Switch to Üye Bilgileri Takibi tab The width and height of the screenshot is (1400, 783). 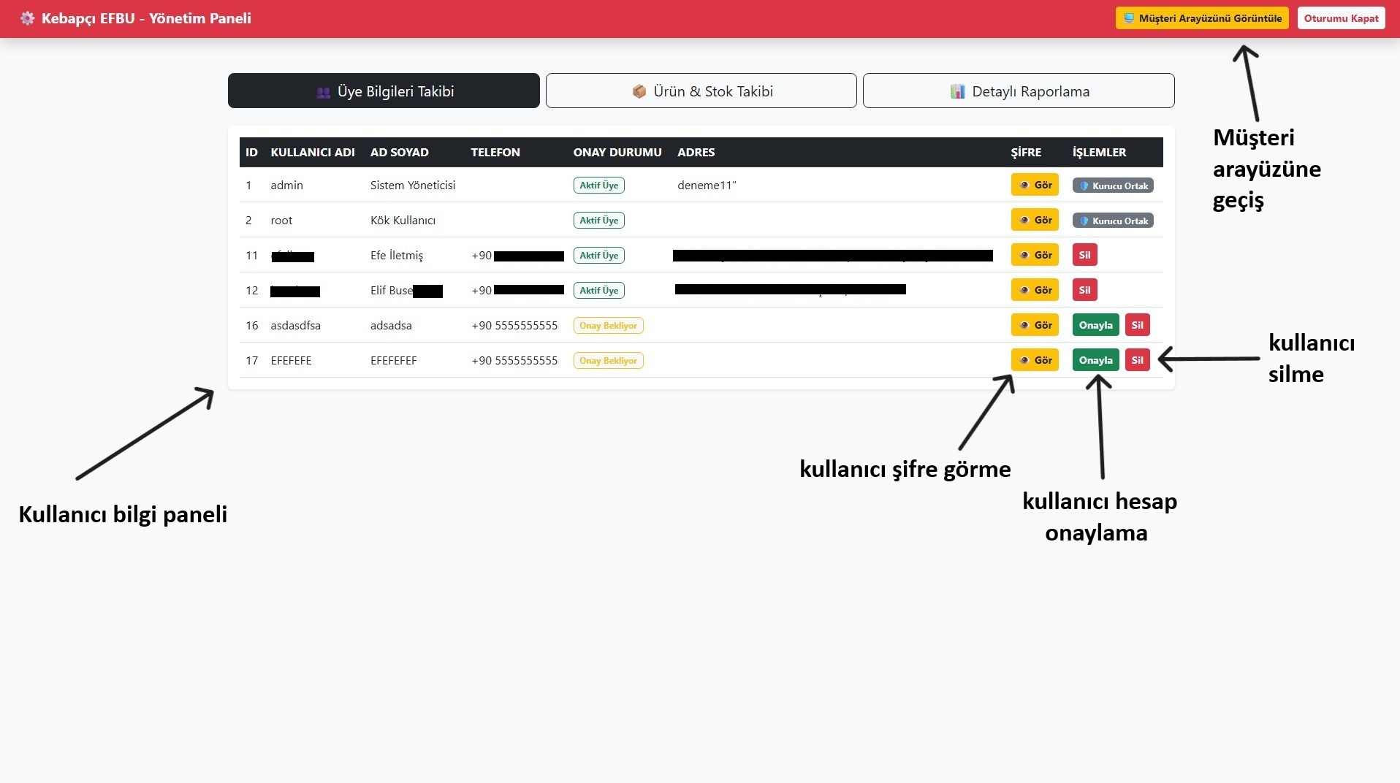pyautogui.click(x=384, y=91)
